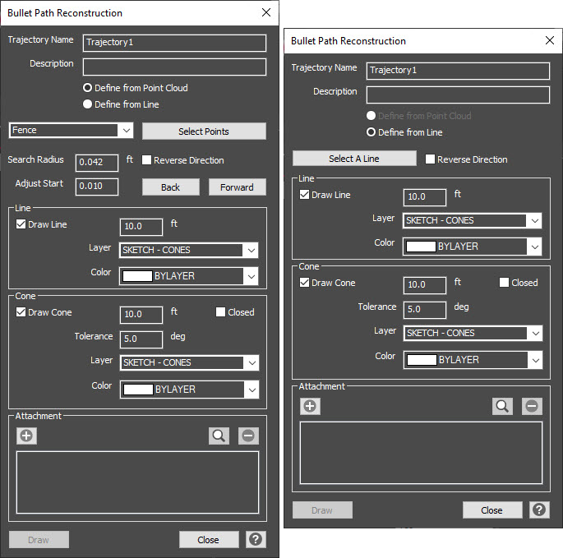Enable the Closed checkbox in left dialog
The image size is (563, 558).
[220, 312]
